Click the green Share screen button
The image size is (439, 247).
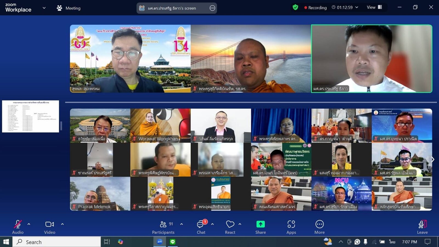coord(260,227)
